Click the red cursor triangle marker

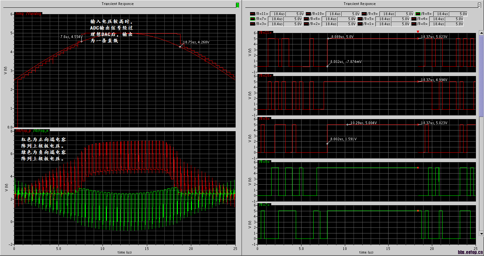[418, 32]
